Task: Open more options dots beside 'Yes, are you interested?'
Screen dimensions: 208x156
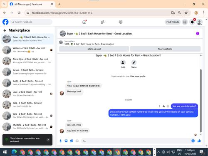Action: 159,106
